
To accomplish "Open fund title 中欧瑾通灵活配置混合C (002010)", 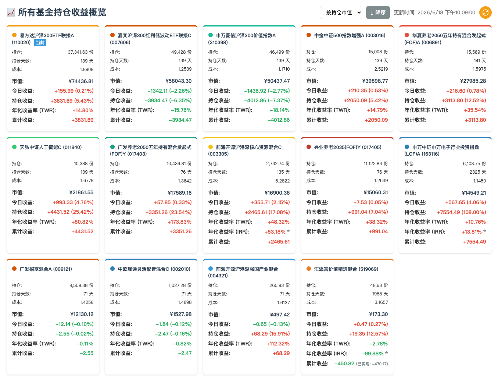I will tap(154, 269).
